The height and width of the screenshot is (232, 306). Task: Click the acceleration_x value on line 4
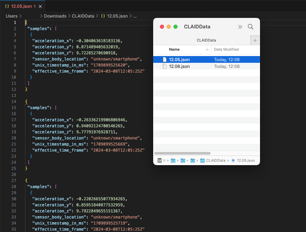coord(98,41)
